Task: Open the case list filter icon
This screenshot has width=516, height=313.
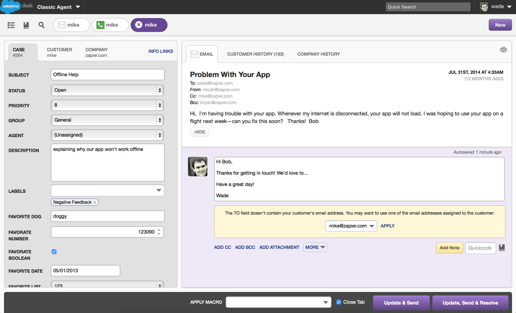Action: pos(11,25)
